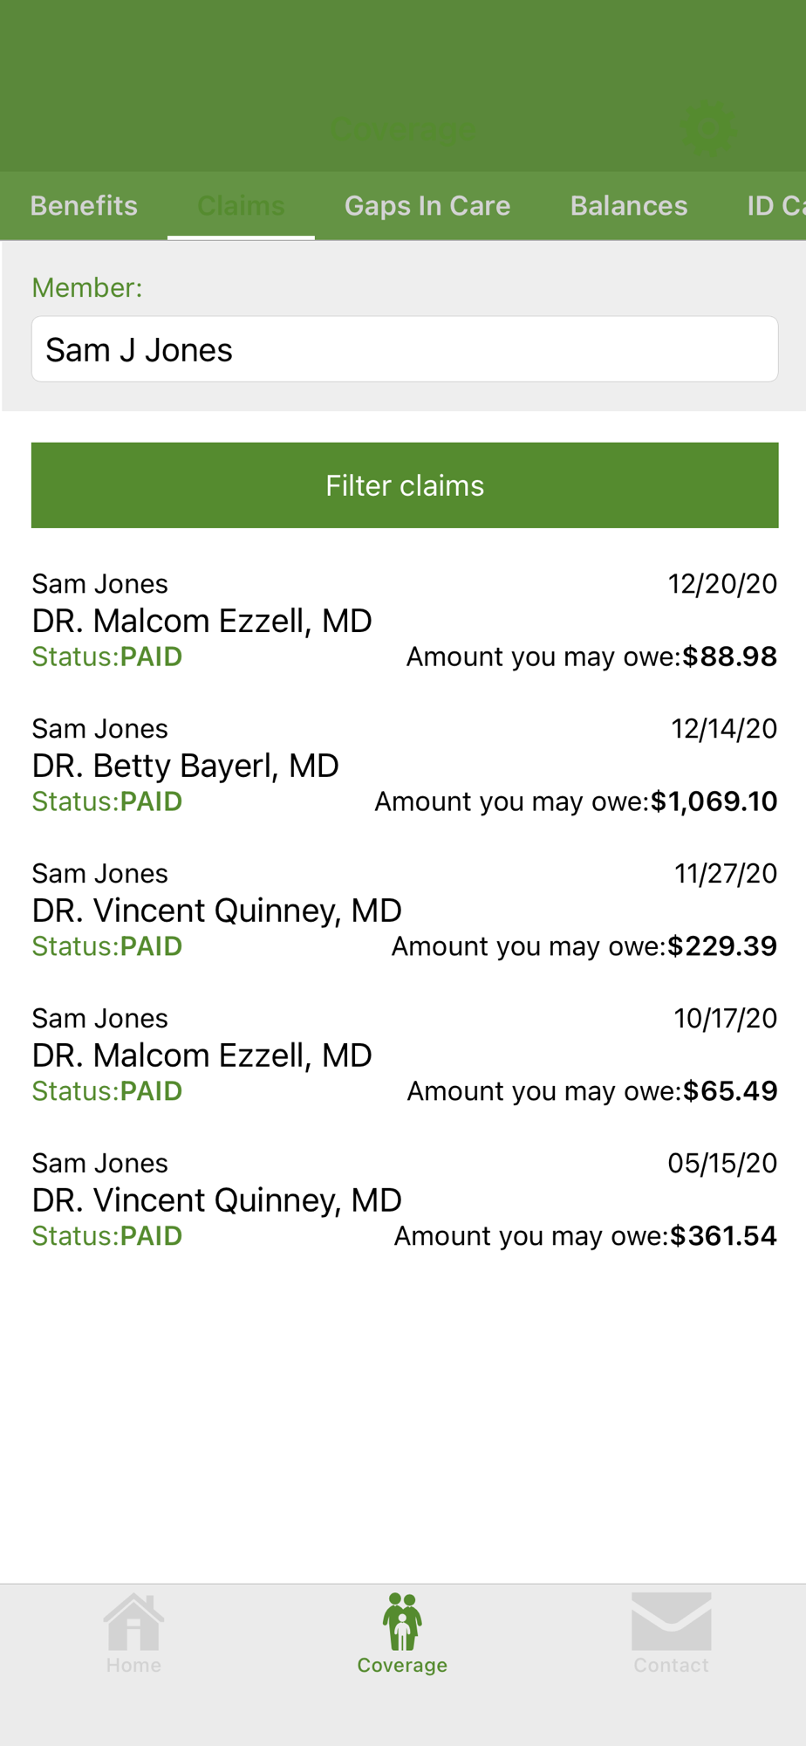
Task: Open settings gear icon in header
Action: pyautogui.click(x=707, y=130)
